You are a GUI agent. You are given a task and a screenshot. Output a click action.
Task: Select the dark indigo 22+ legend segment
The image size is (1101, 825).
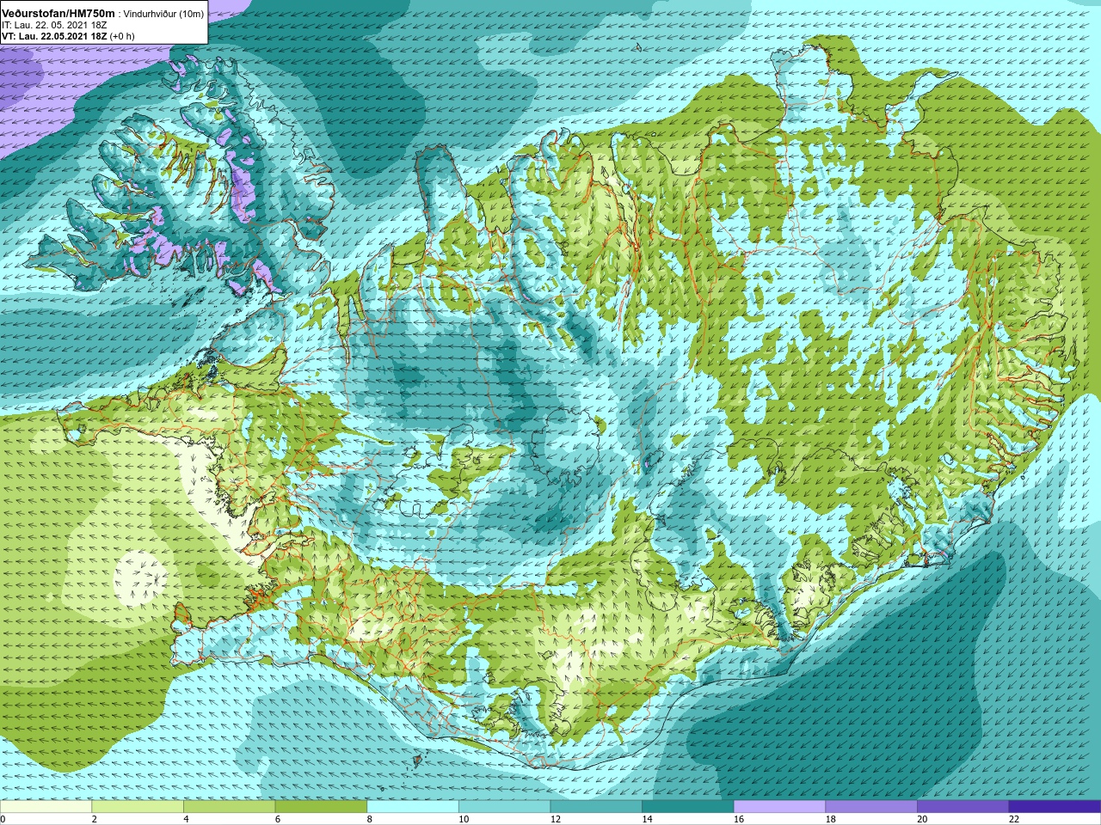(1055, 806)
